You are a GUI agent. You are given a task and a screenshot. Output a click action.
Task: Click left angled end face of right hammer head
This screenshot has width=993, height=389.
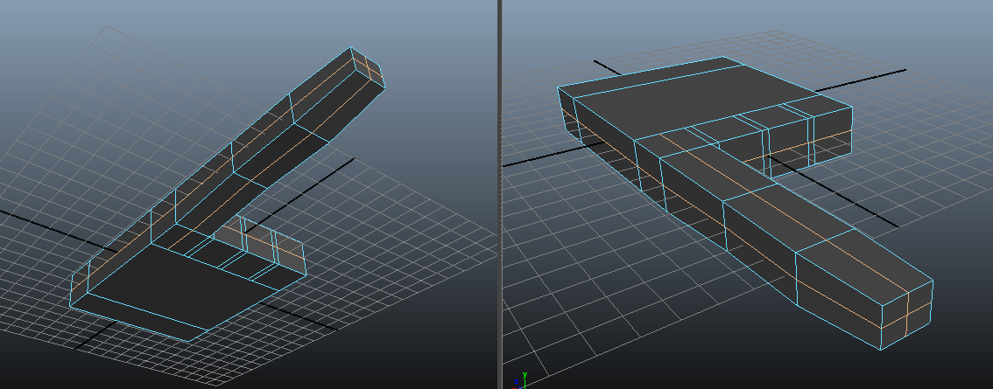[567, 114]
